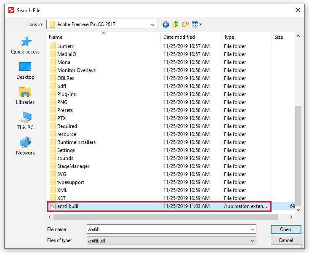Select the RuntimeInstallers folder name
309x253 pixels.
[x=77, y=142]
